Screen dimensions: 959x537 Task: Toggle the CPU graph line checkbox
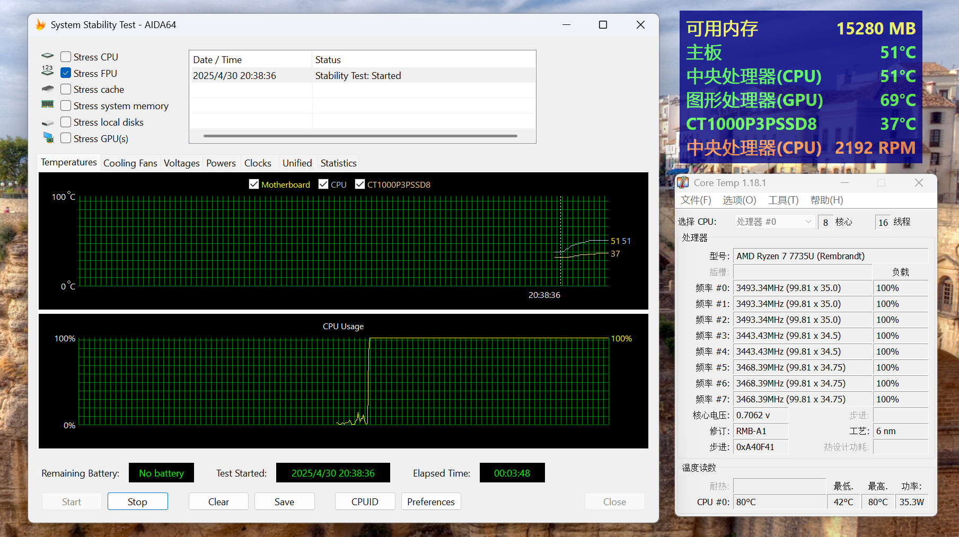tap(323, 184)
